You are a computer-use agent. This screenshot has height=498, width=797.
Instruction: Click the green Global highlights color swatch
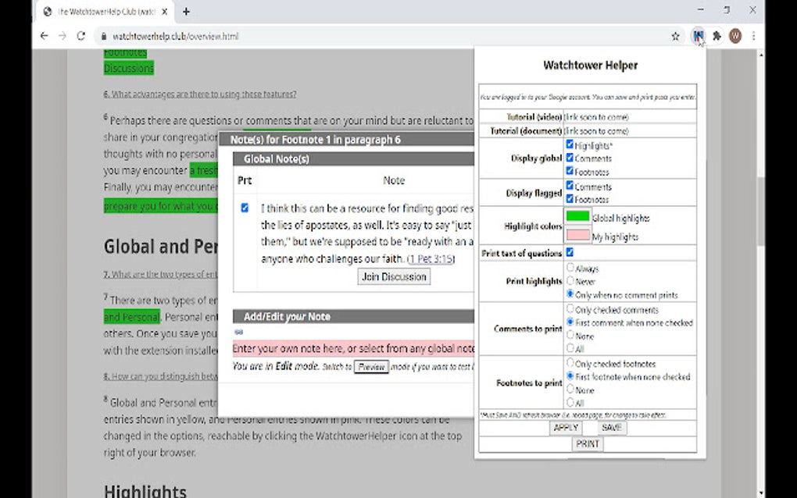[579, 216]
